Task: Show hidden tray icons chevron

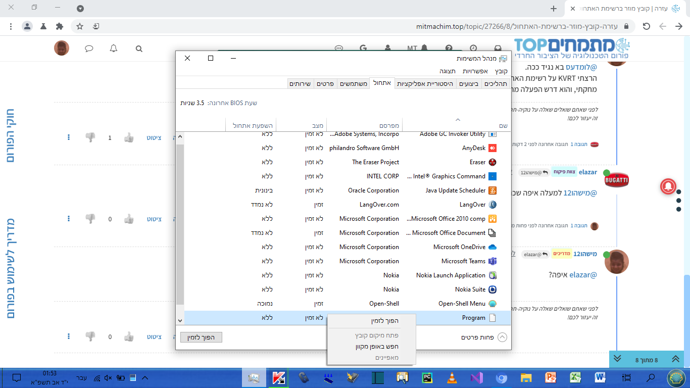Action: pyautogui.click(x=145, y=378)
